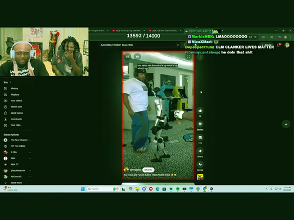
Task: Clear the search box with the X
Action: [178, 45]
